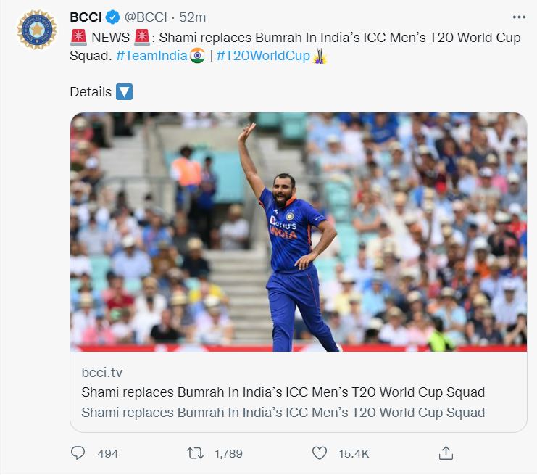Reply to the tweet via comment bubble icon
The image size is (537, 475).
78,453
